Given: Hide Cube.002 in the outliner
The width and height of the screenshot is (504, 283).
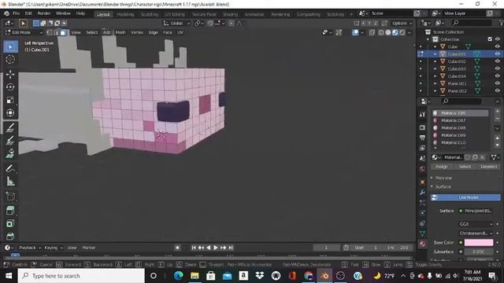Looking at the screenshot, I should click(497, 61).
